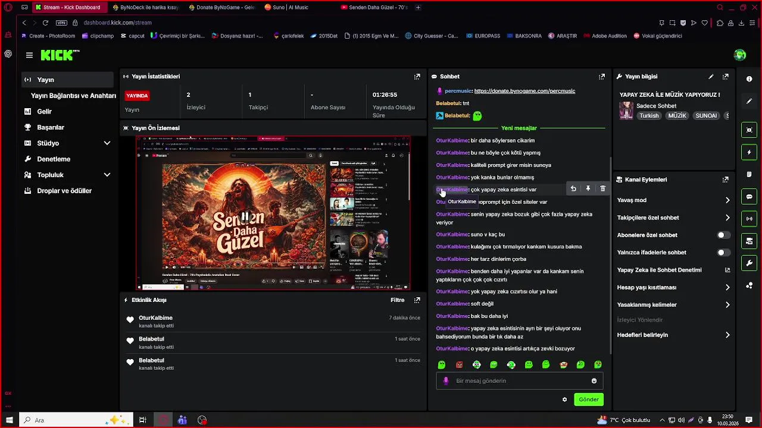The width and height of the screenshot is (762, 428).
Task: Expand the Stüdyo sidebar section
Action: point(107,143)
